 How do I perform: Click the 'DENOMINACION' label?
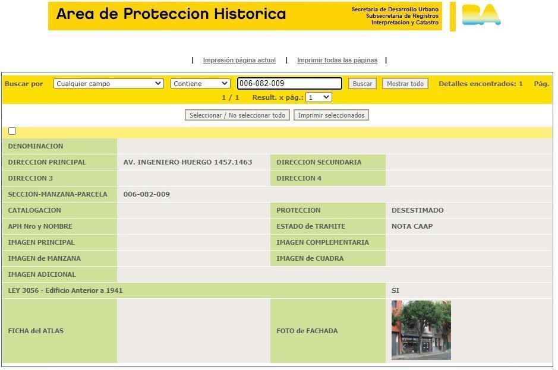pos(36,146)
